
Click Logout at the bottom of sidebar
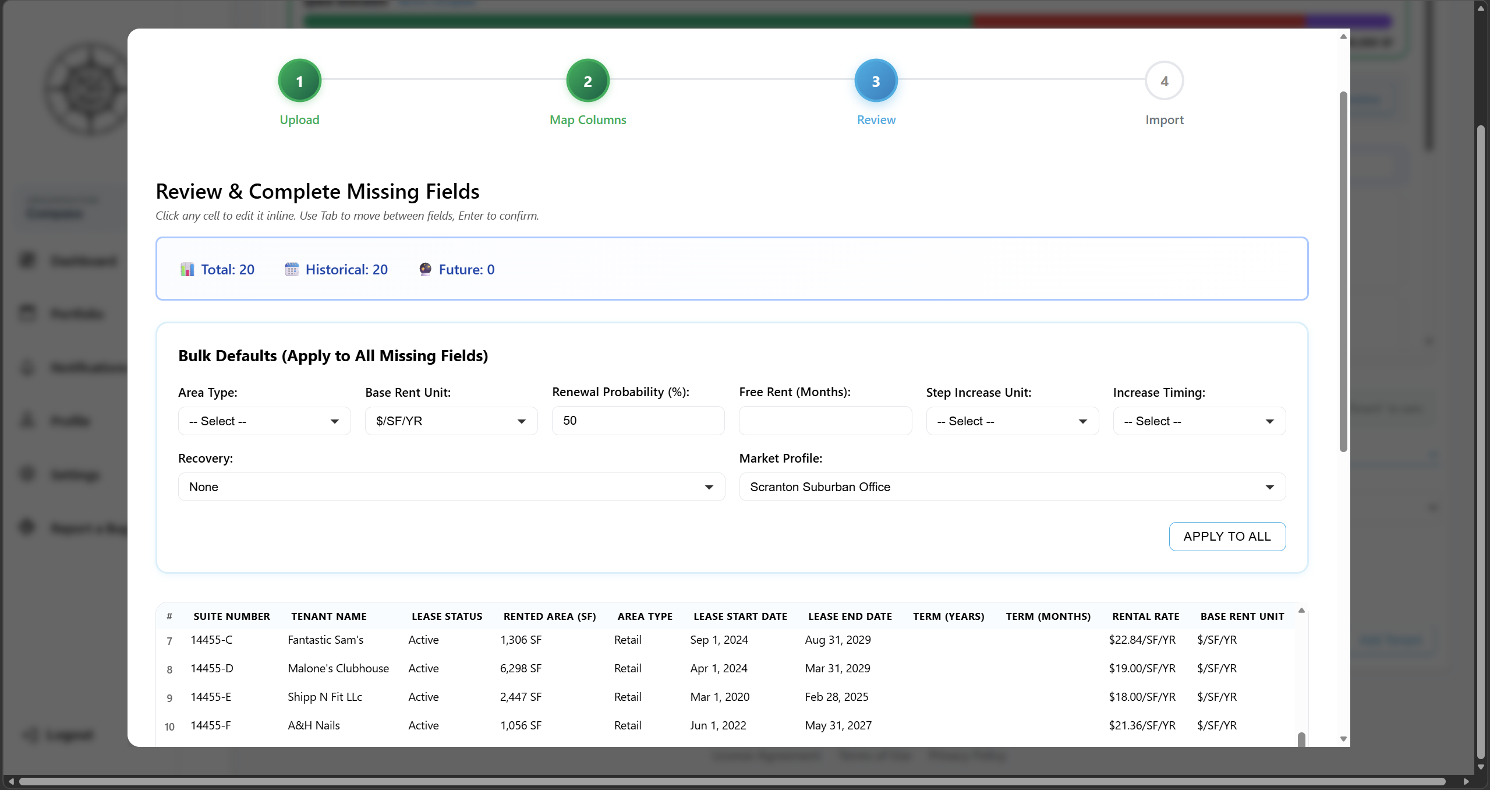pyautogui.click(x=58, y=735)
